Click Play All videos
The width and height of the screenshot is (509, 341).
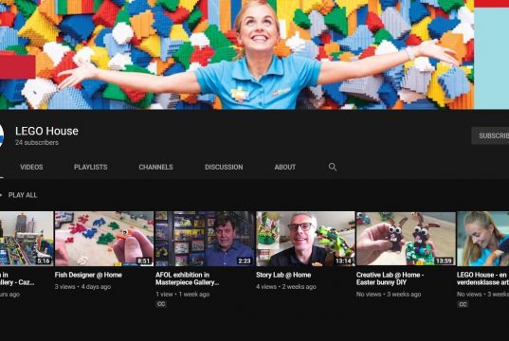(23, 195)
